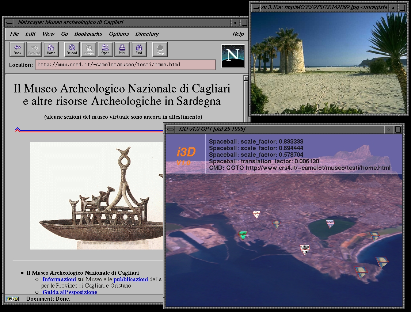Click the Netscape N logo
Image resolution: width=411 pixels, height=312 pixels.
point(233,56)
